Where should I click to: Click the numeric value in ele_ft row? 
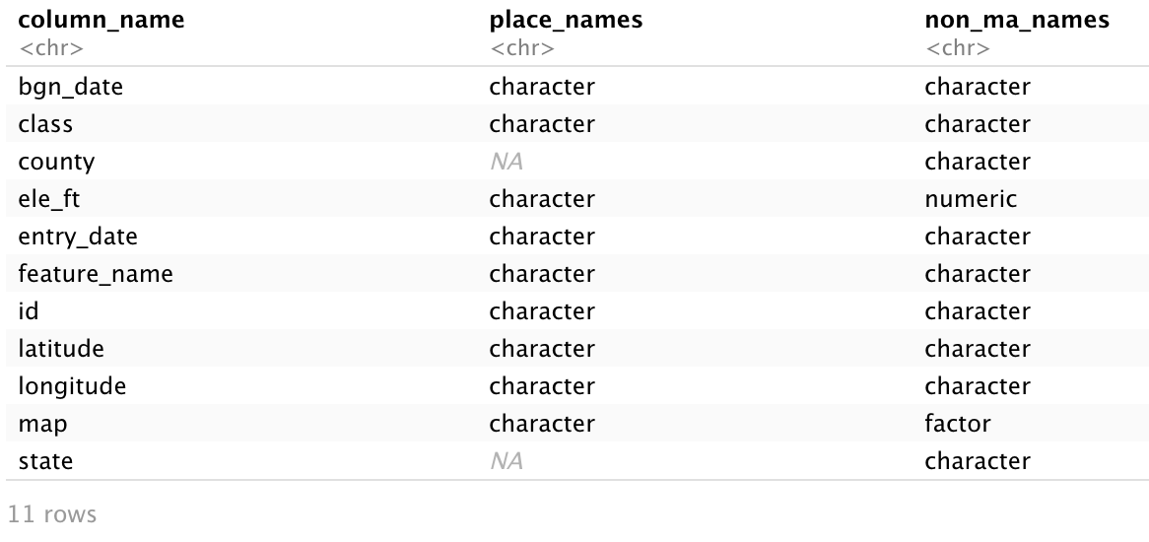[x=971, y=199]
